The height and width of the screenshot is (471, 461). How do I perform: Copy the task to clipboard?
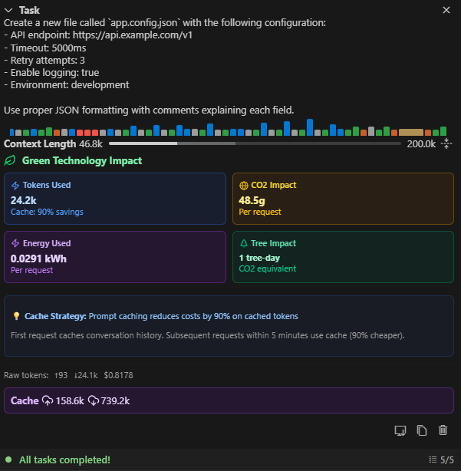[x=421, y=430]
